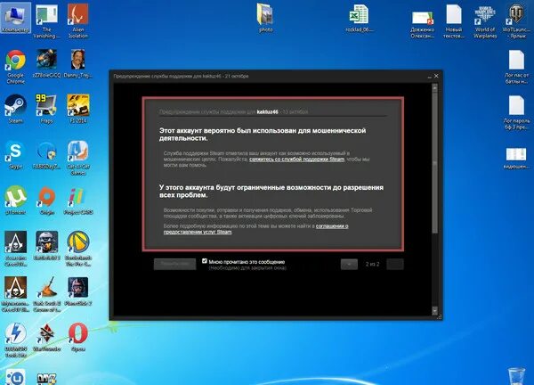Open the Black Flag brown skull icon
The height and width of the screenshot is (385, 534).
click(16, 294)
